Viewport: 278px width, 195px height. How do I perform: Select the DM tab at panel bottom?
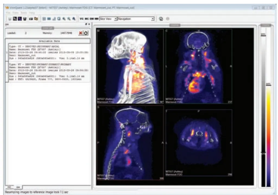pyautogui.click(x=18, y=187)
